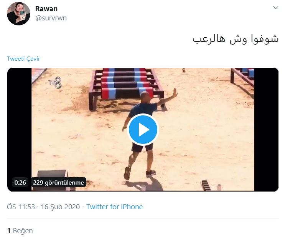Click the 0:26 duration badge

pyautogui.click(x=20, y=182)
